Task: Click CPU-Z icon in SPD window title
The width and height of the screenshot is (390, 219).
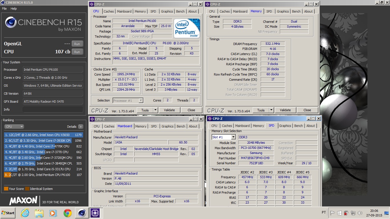Action: click(209, 119)
